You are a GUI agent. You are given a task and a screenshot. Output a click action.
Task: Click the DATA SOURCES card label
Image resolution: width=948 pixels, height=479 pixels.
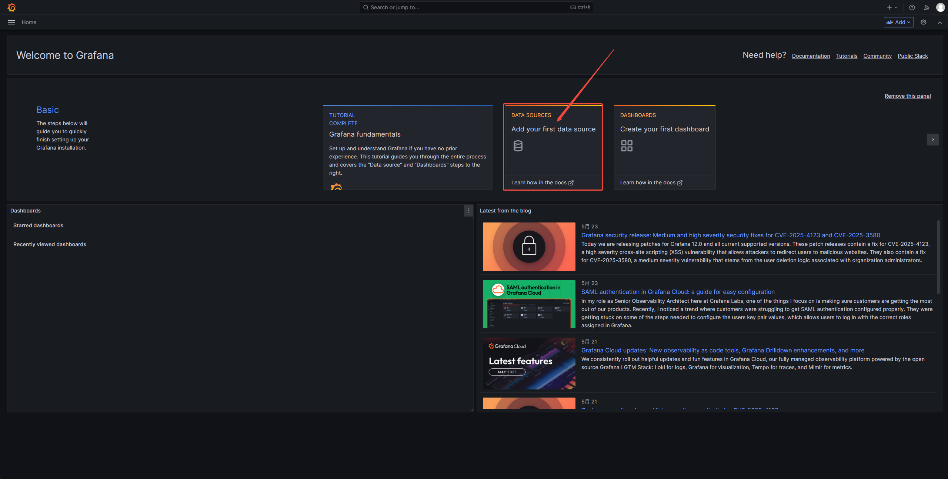(531, 115)
